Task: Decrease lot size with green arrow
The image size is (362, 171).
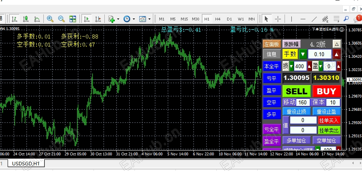Action: [303, 55]
